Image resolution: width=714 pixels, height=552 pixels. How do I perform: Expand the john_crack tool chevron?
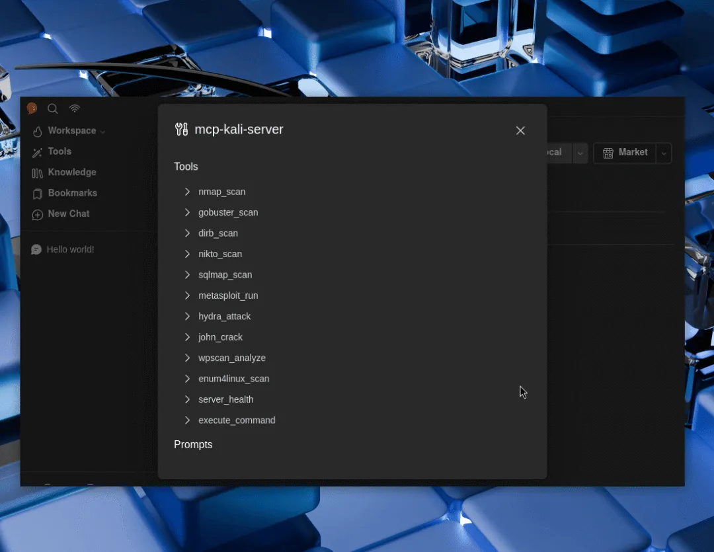[x=187, y=337]
